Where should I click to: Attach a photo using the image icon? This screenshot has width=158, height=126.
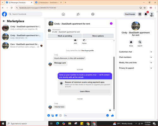click(52, 116)
